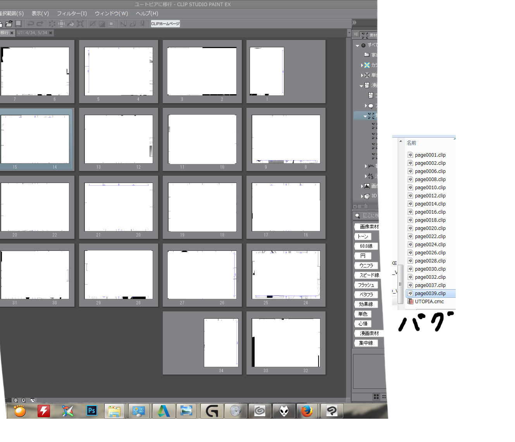The height and width of the screenshot is (442, 515).
Task: Undo the last action with the toolbar arrow
Action: pyautogui.click(x=31, y=24)
